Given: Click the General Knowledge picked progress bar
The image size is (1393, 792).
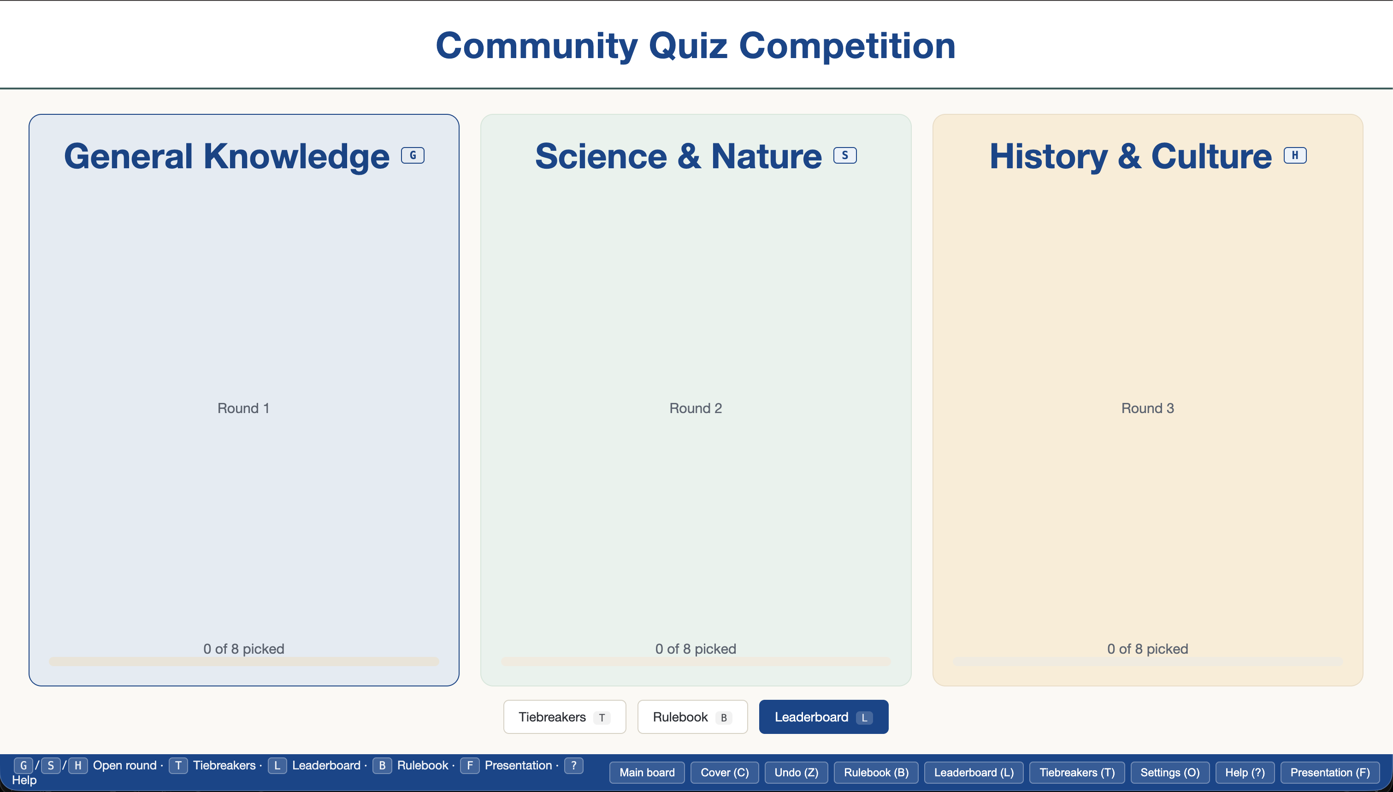Looking at the screenshot, I should tap(244, 662).
